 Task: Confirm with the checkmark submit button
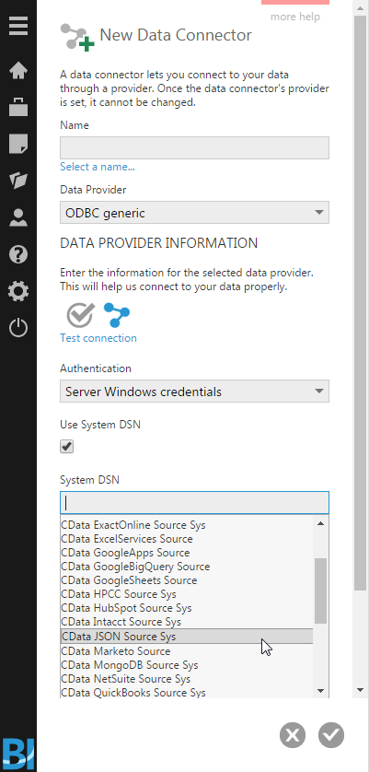point(331,735)
